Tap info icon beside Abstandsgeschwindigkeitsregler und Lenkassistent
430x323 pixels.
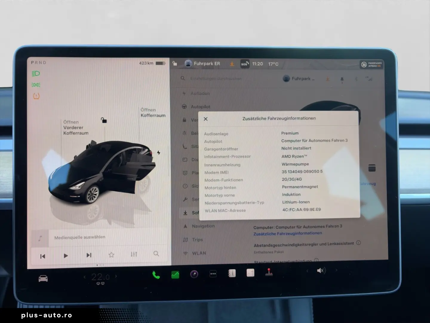click(x=359, y=243)
